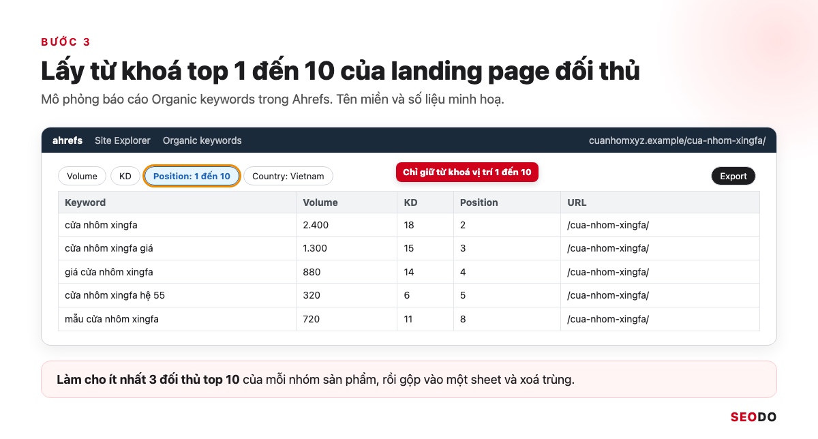Click the volume value 320
Viewport: 818px width, 439px height.
point(312,295)
